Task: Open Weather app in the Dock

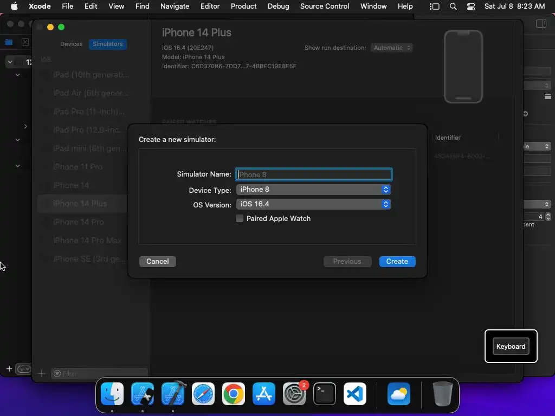Action: (399, 394)
